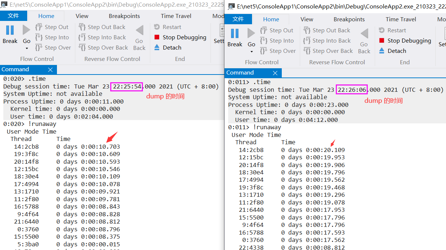
Task: Select Time Travel tab in right window
Action: [401, 19]
